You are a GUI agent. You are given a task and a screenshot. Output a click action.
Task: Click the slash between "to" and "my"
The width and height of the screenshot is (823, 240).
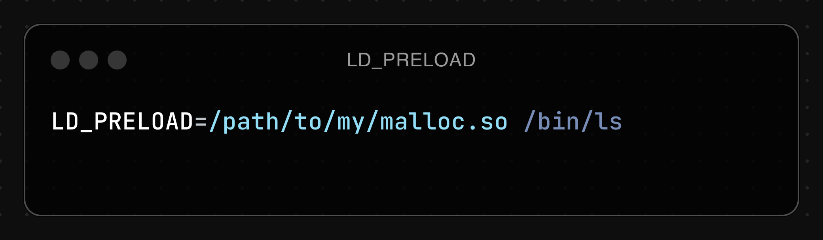[x=329, y=121]
